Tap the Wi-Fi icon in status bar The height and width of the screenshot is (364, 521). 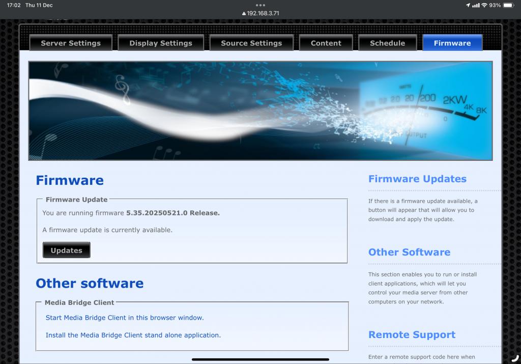click(484, 5)
